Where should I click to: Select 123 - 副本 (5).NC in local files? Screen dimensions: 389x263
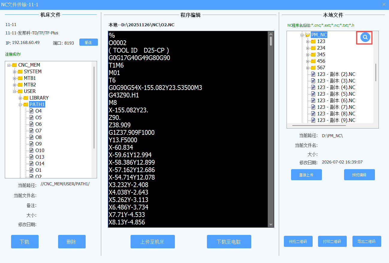coord(336,94)
